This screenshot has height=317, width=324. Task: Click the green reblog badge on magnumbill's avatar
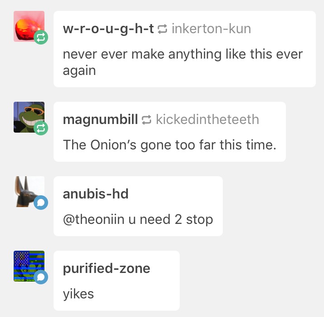pos(41,128)
